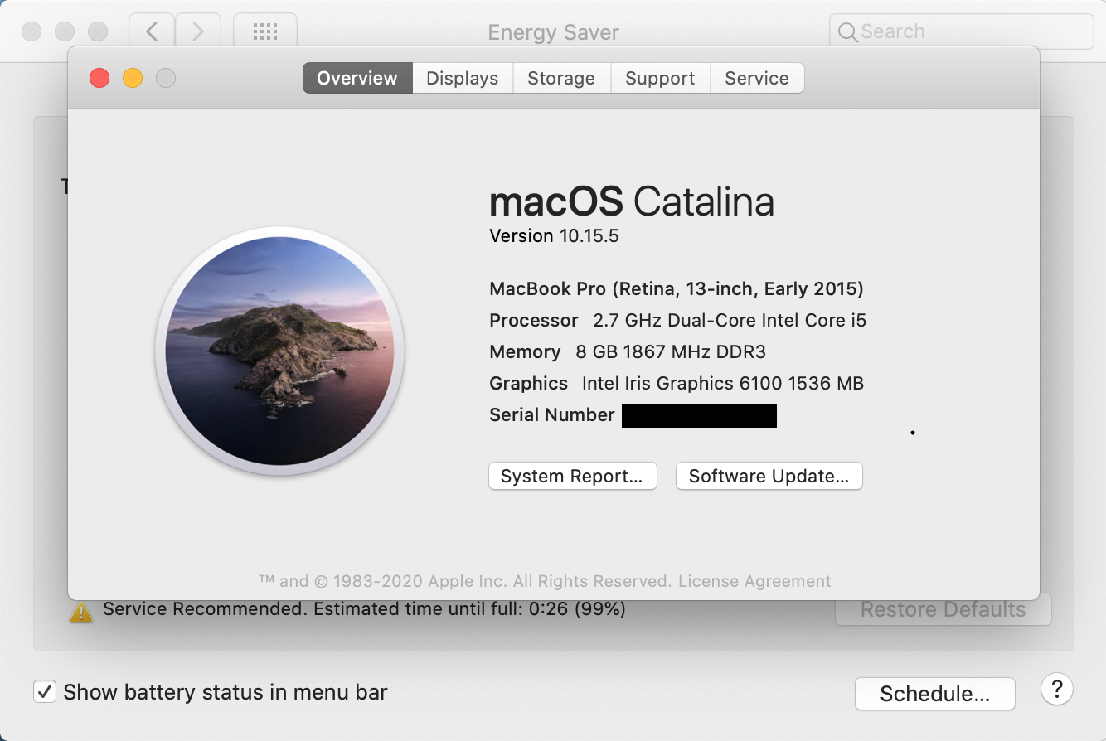Open the Schedule settings in Energy Saver

(x=935, y=694)
